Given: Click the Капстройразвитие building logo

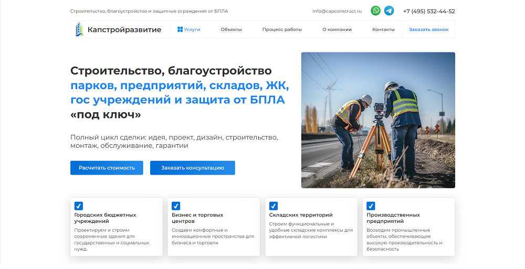Looking at the screenshot, I should coord(79,29).
